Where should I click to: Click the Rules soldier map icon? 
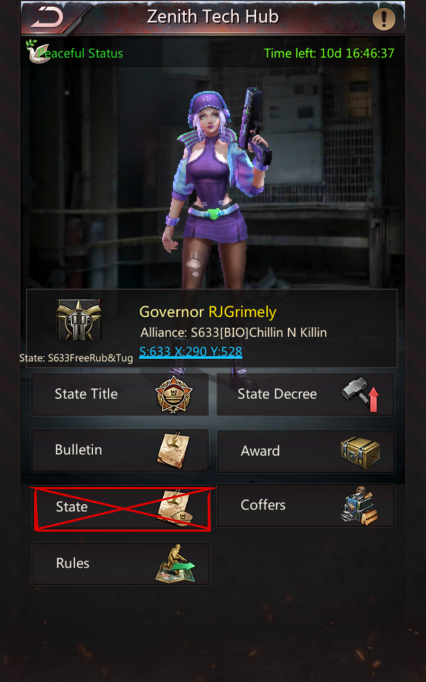click(x=175, y=563)
